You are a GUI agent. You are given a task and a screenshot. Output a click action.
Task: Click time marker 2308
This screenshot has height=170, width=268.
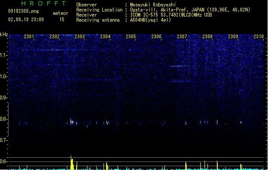coord(207,36)
